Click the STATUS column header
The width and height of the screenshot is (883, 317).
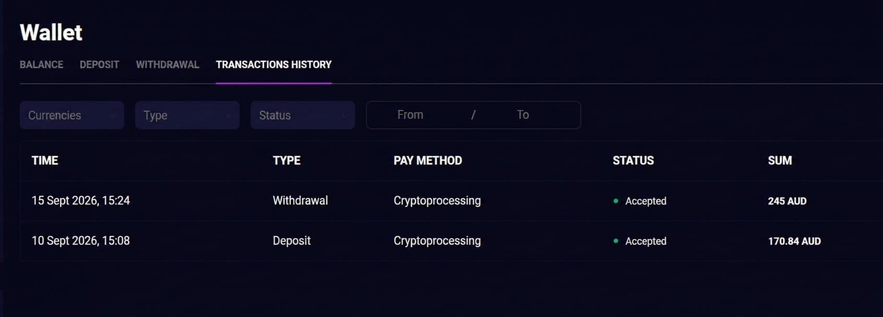(x=633, y=161)
